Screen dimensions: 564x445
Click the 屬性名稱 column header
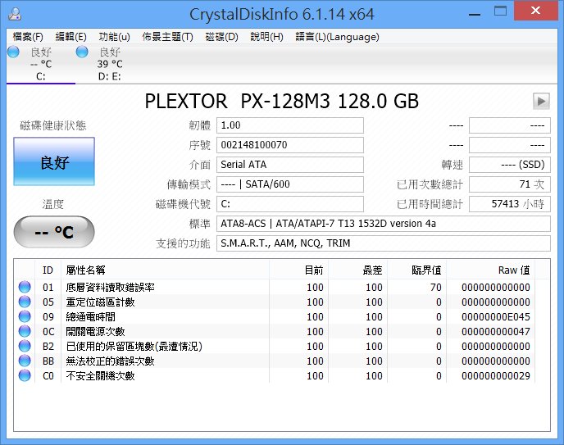[x=165, y=270]
